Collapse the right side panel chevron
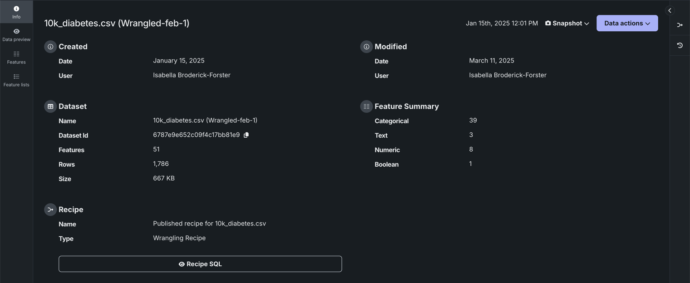Viewport: 690px width, 283px height. (x=670, y=10)
